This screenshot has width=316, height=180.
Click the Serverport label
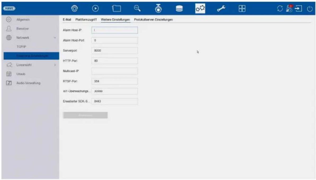(x=70, y=50)
